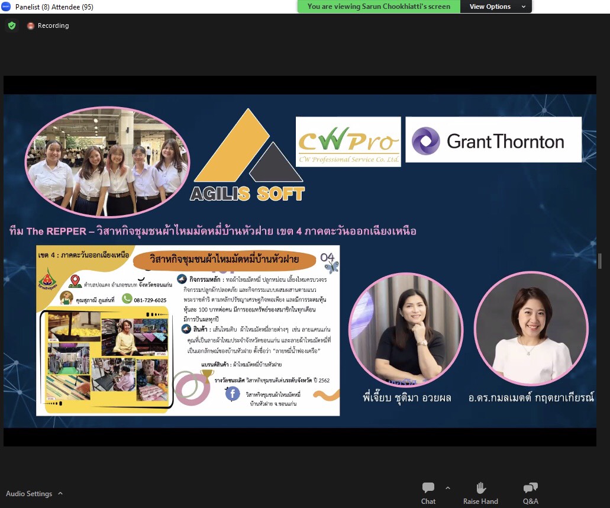Click the slide number '04'
Screen dimensions: 610x508
pos(327,258)
